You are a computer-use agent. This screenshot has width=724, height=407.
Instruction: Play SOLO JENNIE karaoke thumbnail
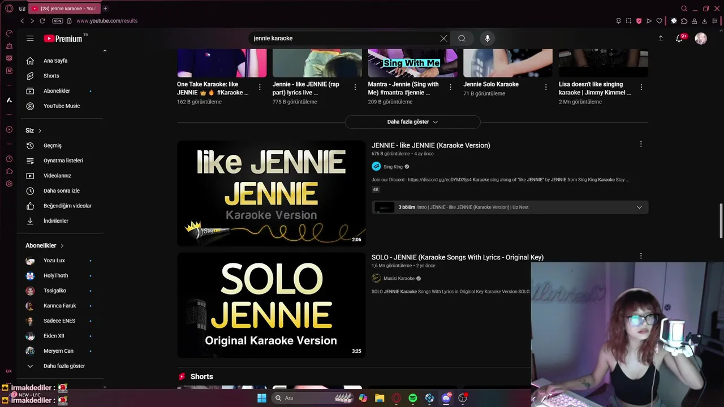coord(271,305)
